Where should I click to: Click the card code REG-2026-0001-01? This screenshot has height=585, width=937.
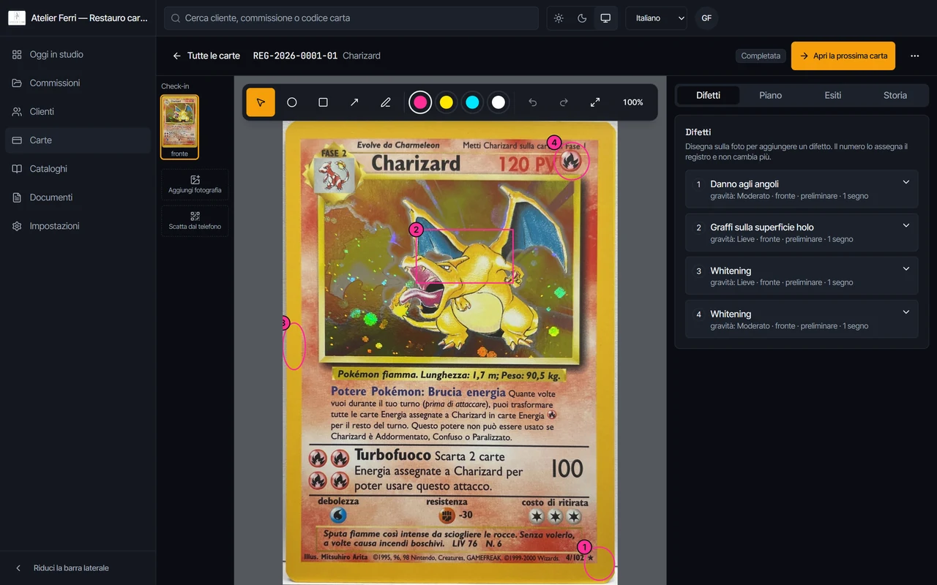pos(295,56)
